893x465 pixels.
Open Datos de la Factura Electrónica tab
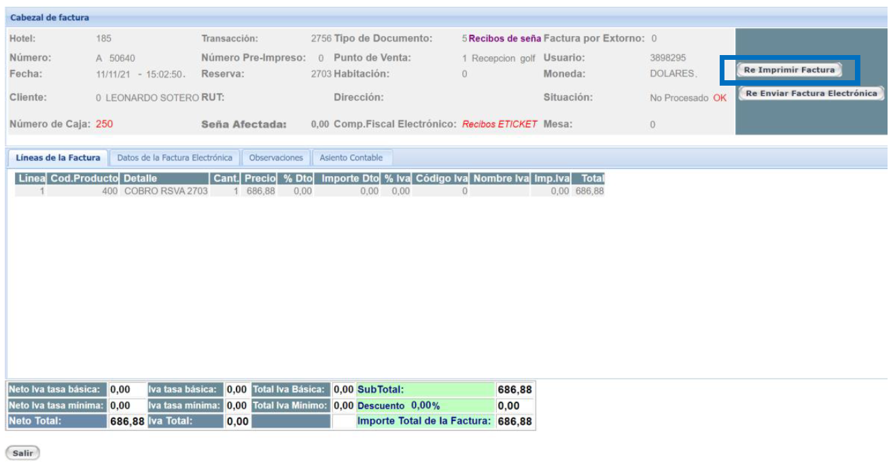pyautogui.click(x=175, y=158)
